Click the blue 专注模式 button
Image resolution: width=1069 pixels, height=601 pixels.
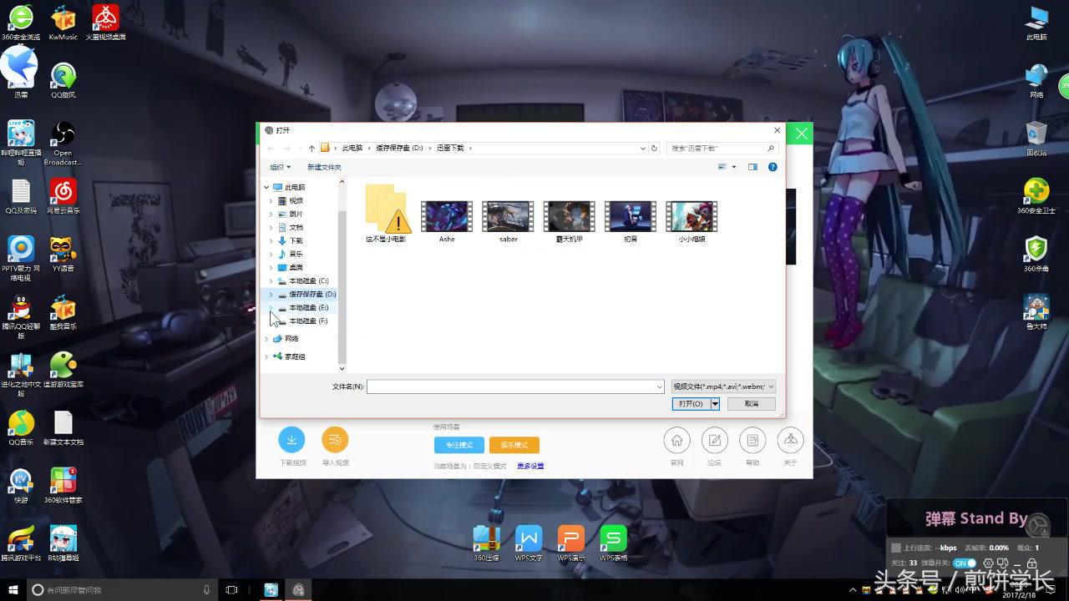(x=459, y=445)
